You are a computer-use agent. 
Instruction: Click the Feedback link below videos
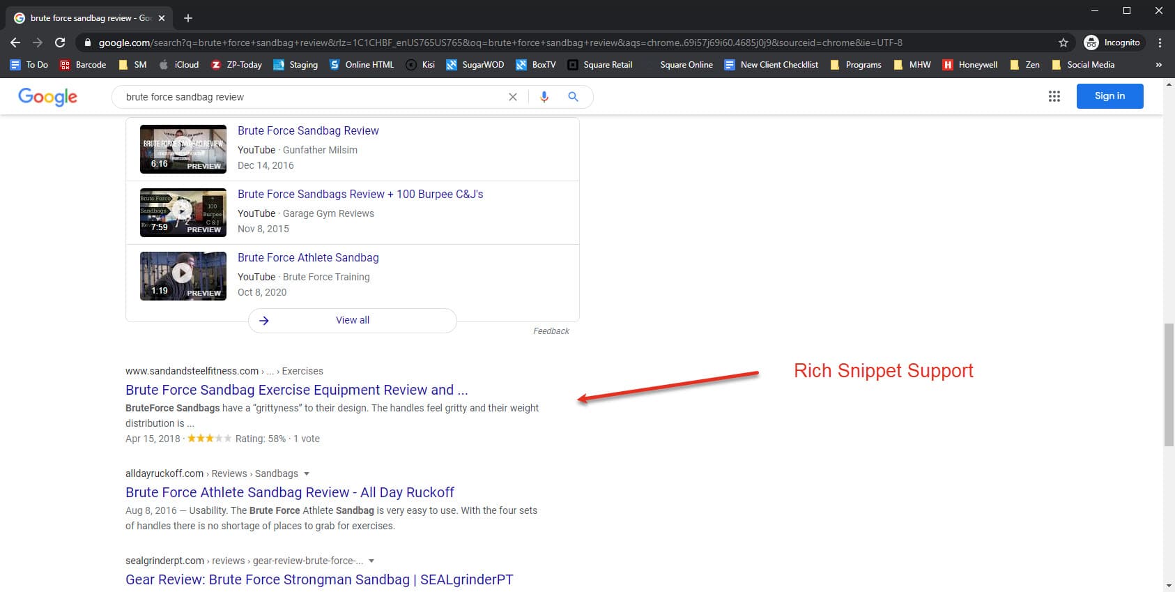(551, 331)
